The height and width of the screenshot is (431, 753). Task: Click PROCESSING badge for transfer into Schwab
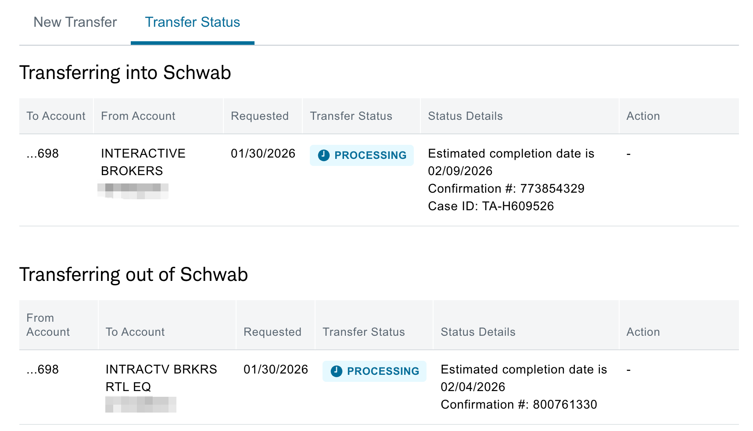point(362,155)
